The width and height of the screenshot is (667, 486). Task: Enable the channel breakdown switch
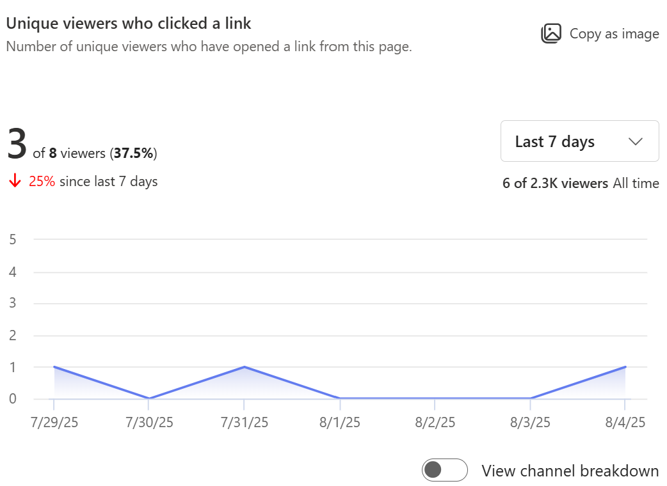click(x=445, y=470)
